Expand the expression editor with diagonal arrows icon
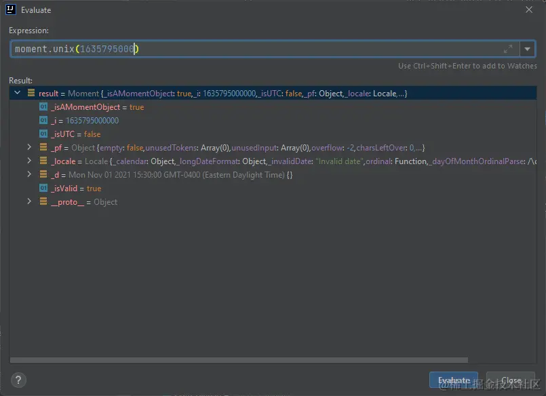The height and width of the screenshot is (396, 546). (x=508, y=49)
